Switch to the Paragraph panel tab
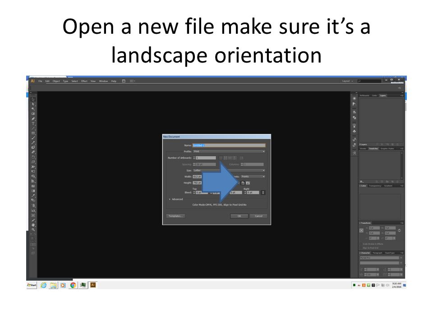 (378, 252)
